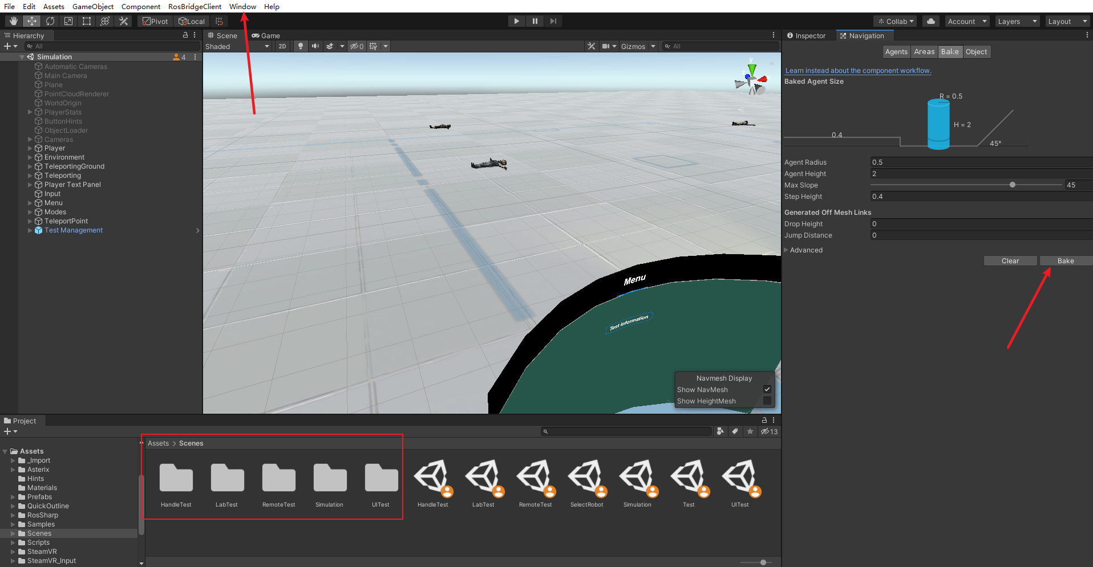Open the component workflow learn link

(x=858, y=71)
